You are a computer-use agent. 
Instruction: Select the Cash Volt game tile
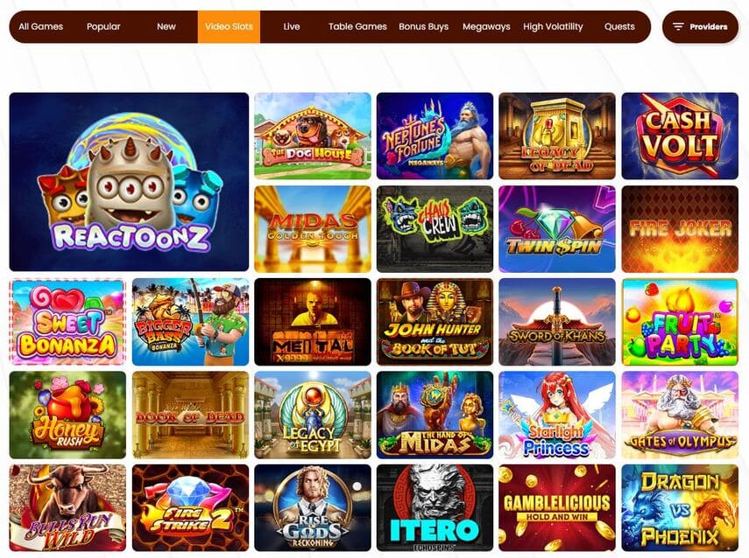tap(680, 136)
